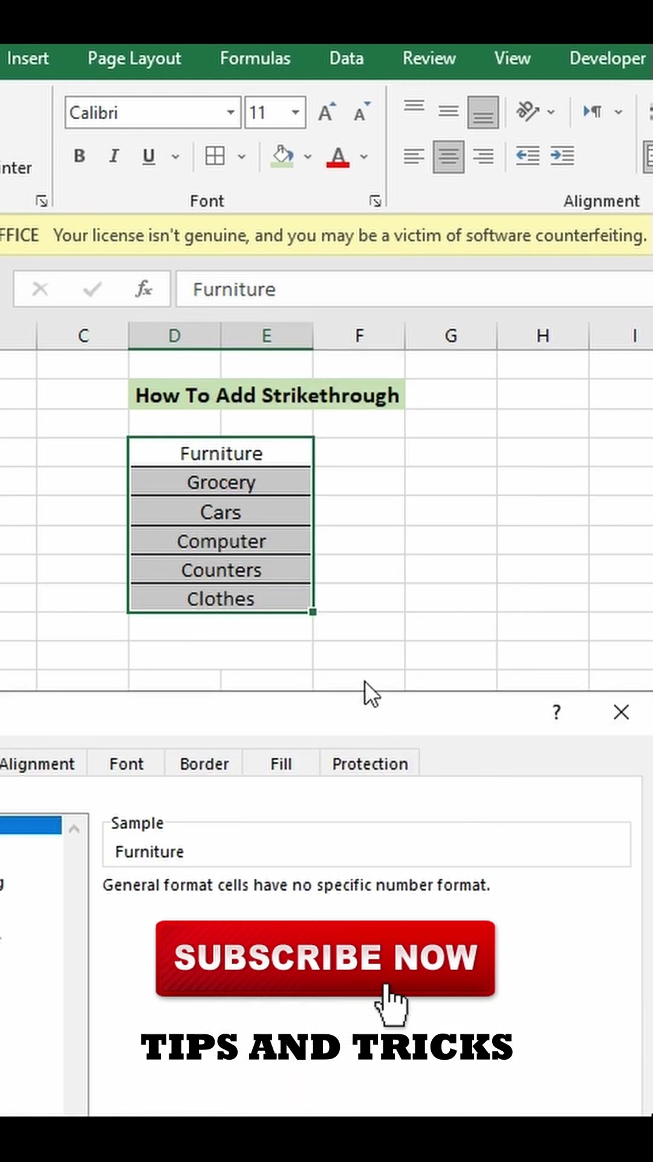Apply the red Font Color

tap(338, 156)
